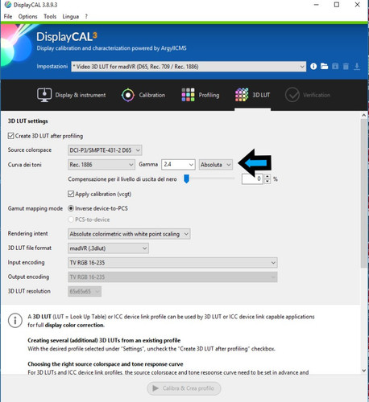This screenshot has height=402, width=369.
Task: Click '3D LUT settings' heading text
Action: point(27,121)
